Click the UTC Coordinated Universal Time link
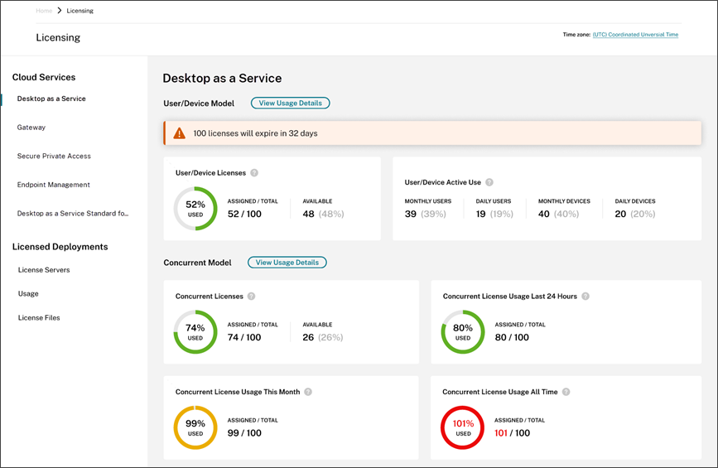718x468 pixels. 635,35
